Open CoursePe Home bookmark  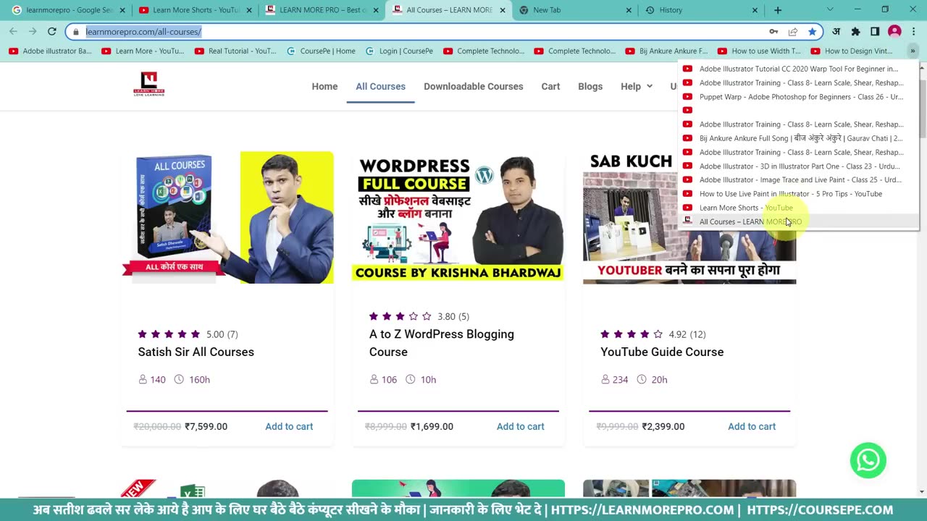click(321, 51)
